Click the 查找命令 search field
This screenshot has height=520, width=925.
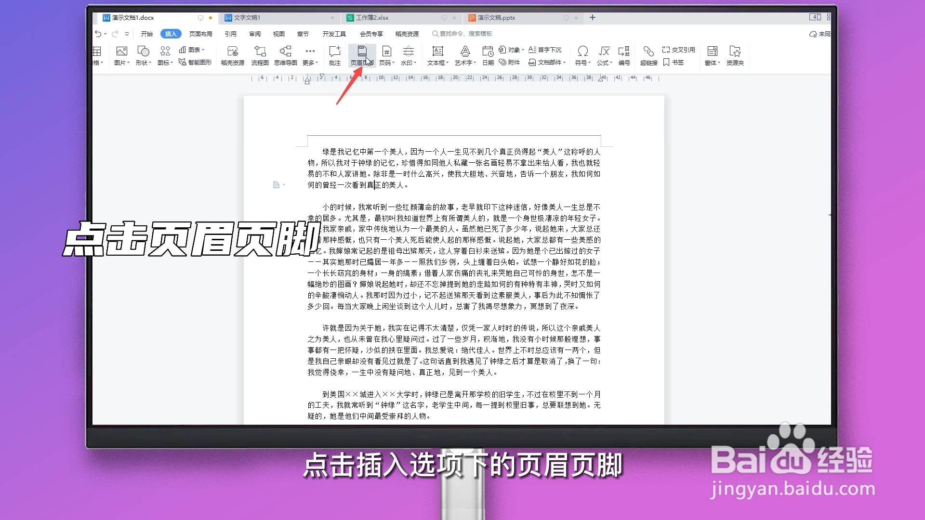[x=462, y=34]
